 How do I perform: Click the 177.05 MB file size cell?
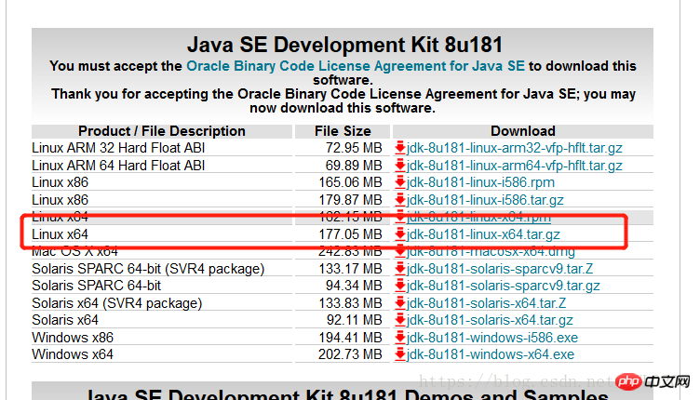click(350, 234)
